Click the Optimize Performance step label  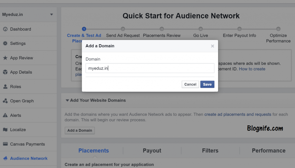[278, 38]
